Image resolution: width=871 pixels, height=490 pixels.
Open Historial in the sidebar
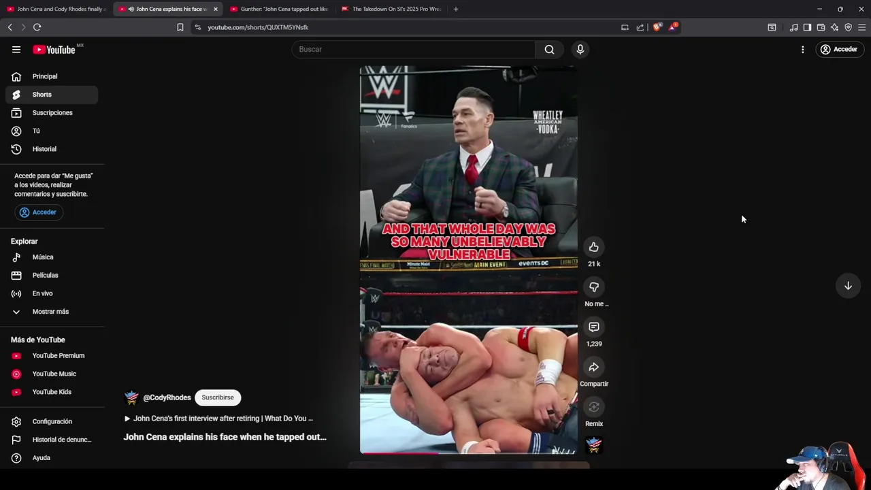(x=52, y=149)
